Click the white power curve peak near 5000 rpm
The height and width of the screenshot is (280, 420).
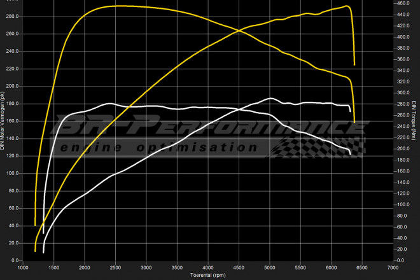(x=270, y=98)
